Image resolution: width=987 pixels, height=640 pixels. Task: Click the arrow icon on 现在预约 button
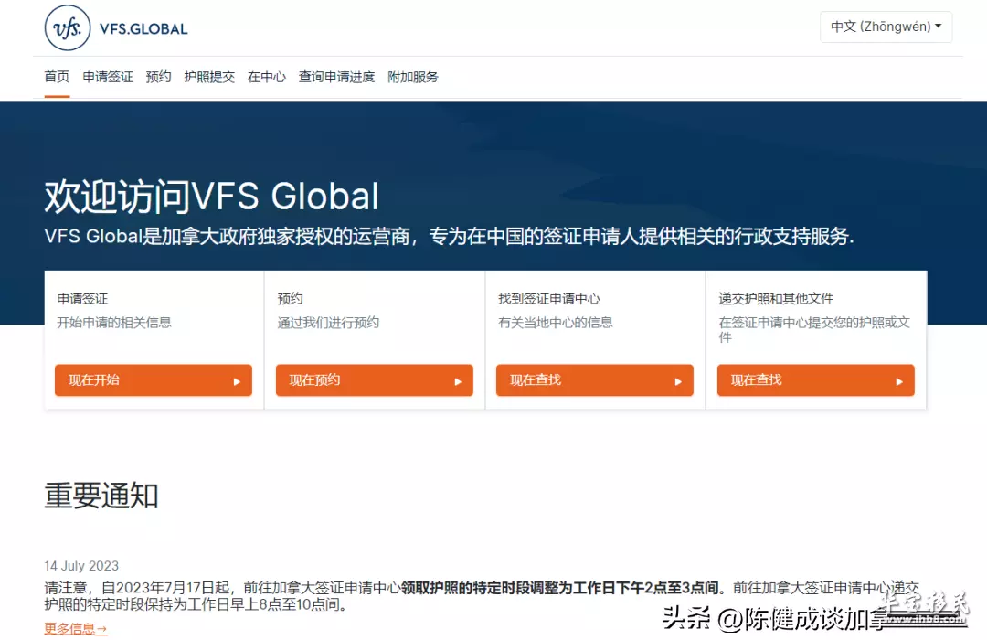[x=458, y=382]
